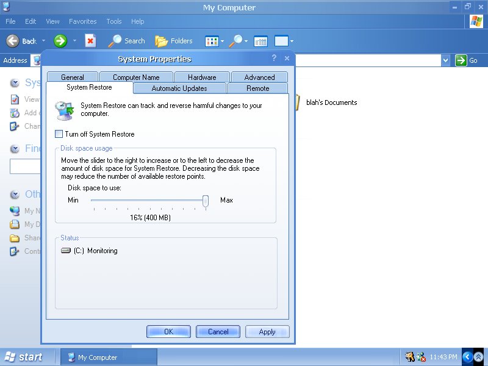The width and height of the screenshot is (488, 366).
Task: Expand the Views icon dropdown arrow
Action: point(222,41)
